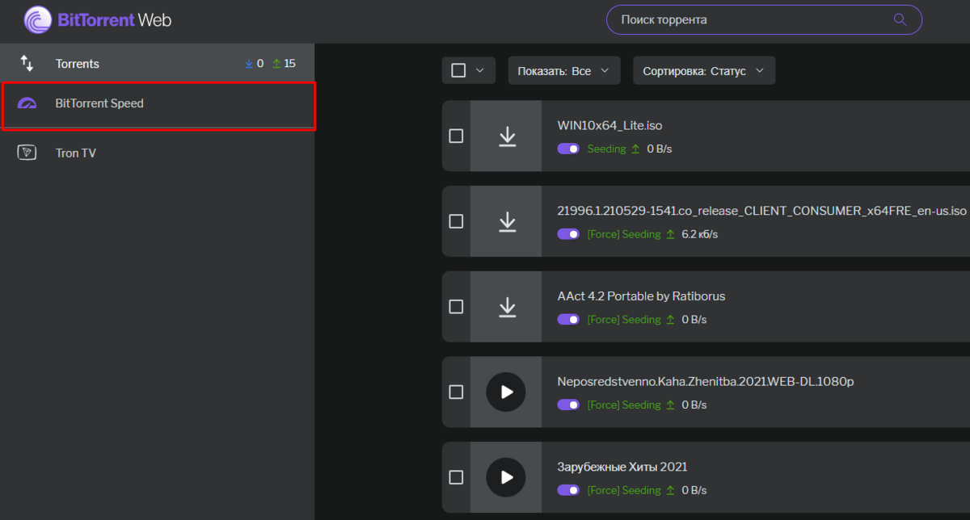The width and height of the screenshot is (970, 520).
Task: Select checkbox for AAct 4.2 Portable
Action: click(456, 307)
